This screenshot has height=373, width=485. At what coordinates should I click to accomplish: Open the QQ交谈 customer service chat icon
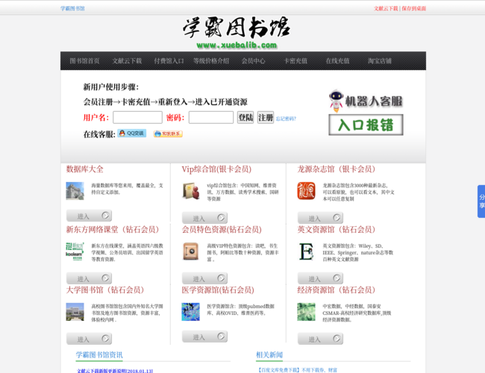132,134
